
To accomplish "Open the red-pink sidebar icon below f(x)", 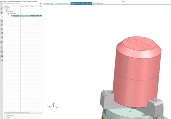I will click(x=2, y=37).
